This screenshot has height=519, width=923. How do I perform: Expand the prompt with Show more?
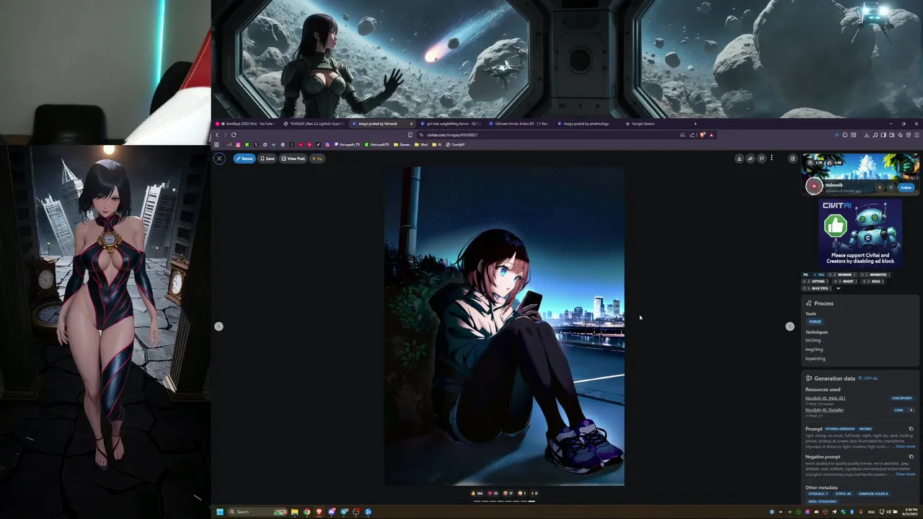905,446
